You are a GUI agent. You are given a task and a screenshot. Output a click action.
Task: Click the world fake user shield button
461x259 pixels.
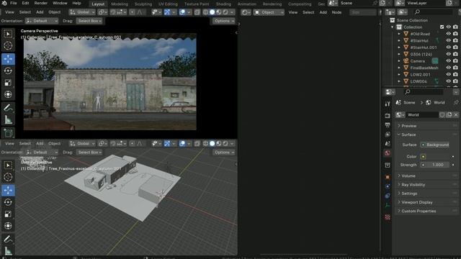(x=442, y=115)
